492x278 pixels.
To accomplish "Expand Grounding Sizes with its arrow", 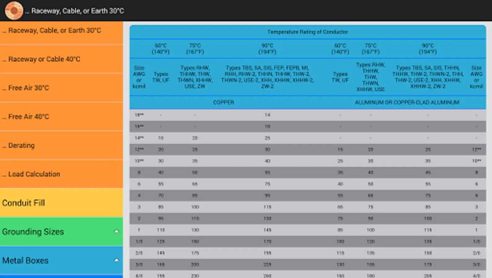I will (116, 231).
